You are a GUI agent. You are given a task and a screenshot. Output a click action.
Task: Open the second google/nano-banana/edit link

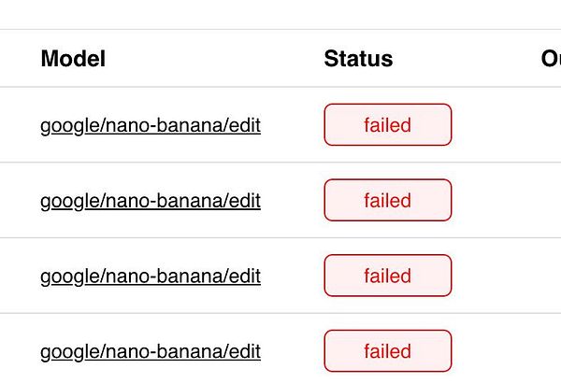pos(150,201)
